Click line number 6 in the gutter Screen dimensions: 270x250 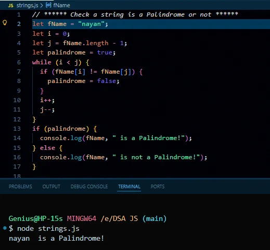(x=19, y=62)
